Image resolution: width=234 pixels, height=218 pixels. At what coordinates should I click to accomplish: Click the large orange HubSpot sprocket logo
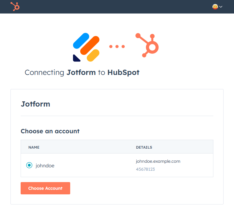(x=147, y=45)
